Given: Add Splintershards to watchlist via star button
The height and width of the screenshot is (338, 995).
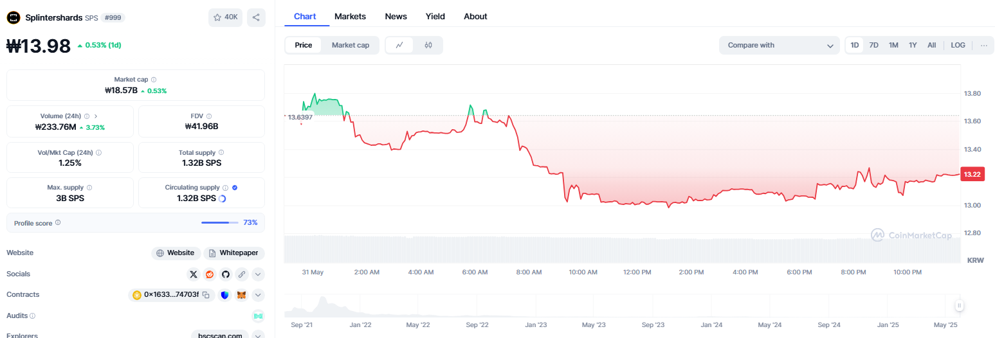Looking at the screenshot, I should (225, 17).
